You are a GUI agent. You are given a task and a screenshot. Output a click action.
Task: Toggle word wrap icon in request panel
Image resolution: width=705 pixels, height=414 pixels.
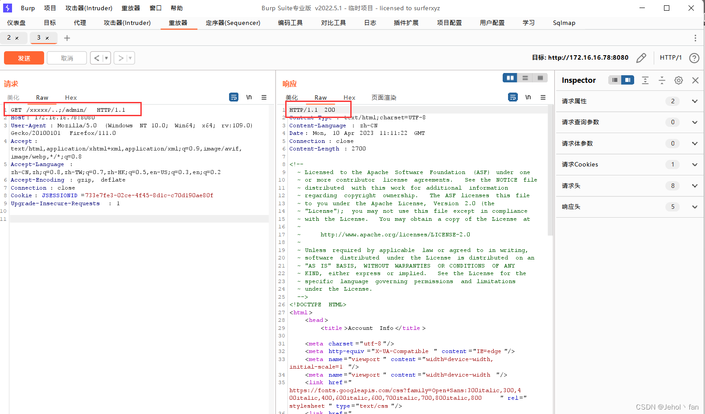[234, 97]
